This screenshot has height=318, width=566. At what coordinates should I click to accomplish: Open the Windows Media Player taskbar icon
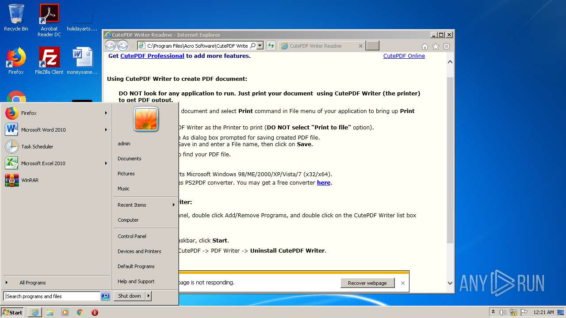click(65, 312)
